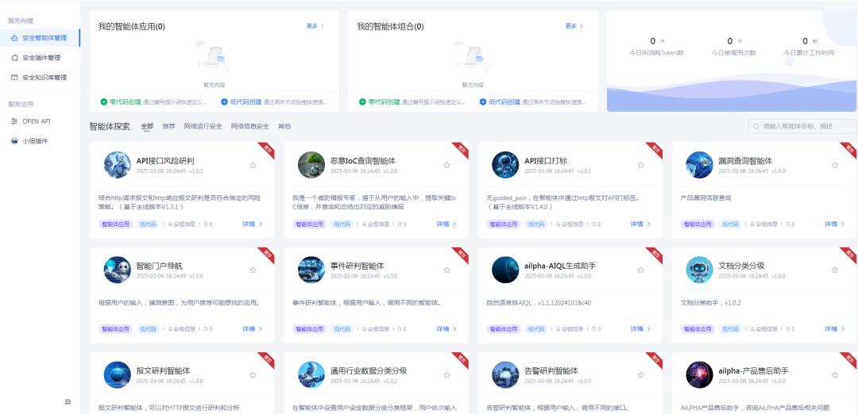Open 详情 for API接口风险研判

(253, 224)
